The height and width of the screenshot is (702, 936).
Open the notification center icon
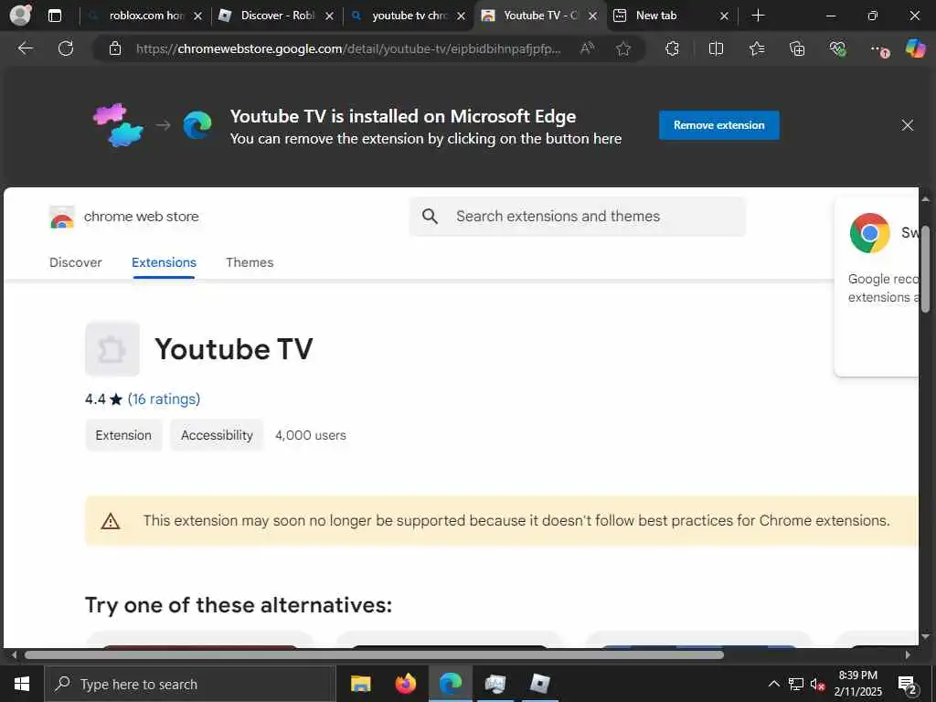tap(908, 685)
